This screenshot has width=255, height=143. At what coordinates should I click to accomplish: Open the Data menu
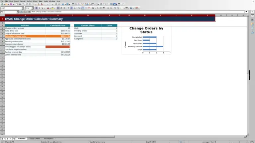pyautogui.click(x=41, y=1)
